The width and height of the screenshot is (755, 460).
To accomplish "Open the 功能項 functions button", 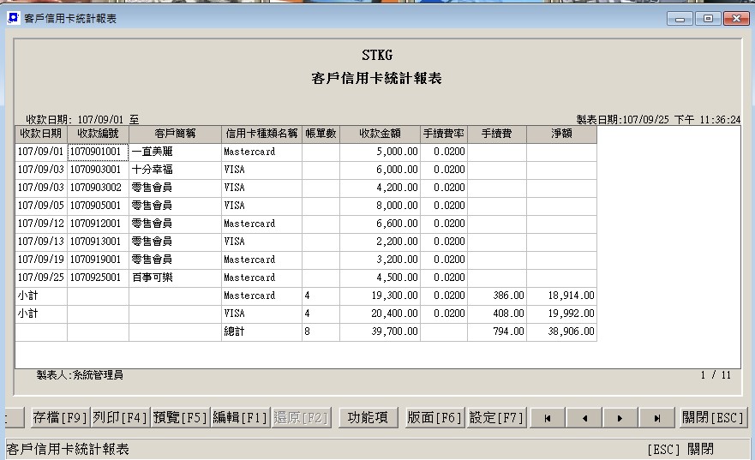I will (x=368, y=417).
